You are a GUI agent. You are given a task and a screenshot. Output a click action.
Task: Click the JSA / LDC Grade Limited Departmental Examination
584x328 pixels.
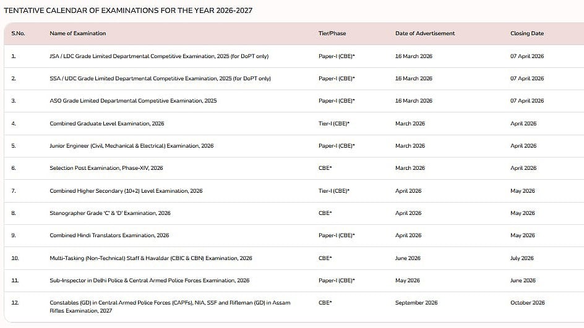158,56
